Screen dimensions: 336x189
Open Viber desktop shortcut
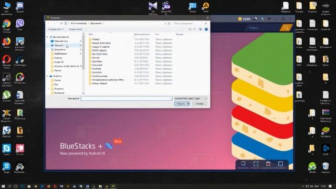(x=20, y=25)
